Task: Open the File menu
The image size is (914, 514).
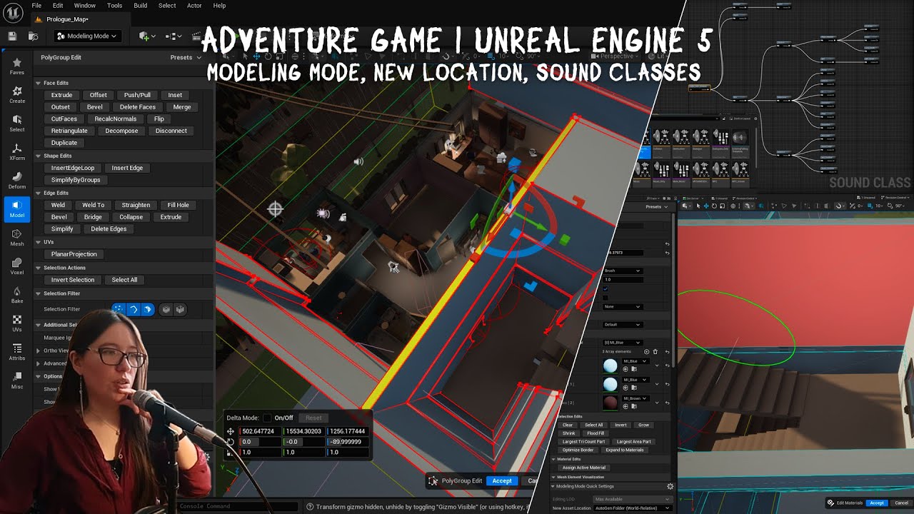Action: point(36,6)
